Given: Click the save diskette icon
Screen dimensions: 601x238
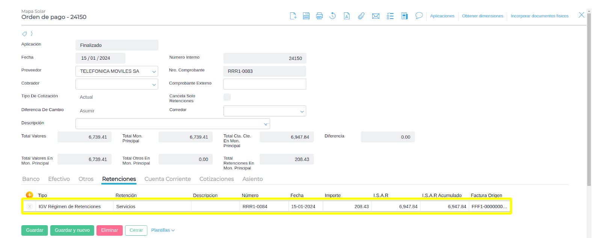Looking at the screenshot, I should (306, 16).
